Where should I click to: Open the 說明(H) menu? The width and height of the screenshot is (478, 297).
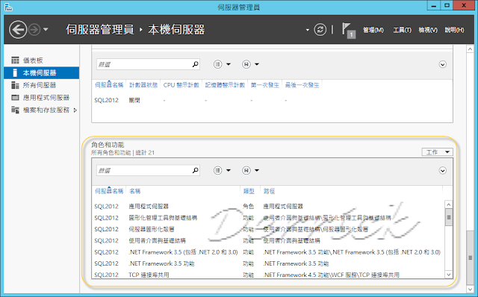[x=454, y=30]
